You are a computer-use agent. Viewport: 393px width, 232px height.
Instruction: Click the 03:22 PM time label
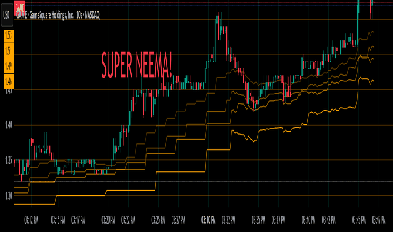[x=128, y=220]
